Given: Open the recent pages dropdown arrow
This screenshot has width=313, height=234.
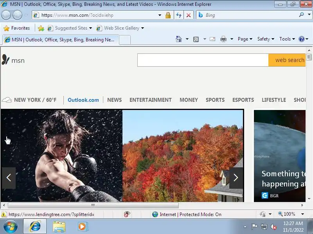Looking at the screenshot, I should [x=26, y=15].
